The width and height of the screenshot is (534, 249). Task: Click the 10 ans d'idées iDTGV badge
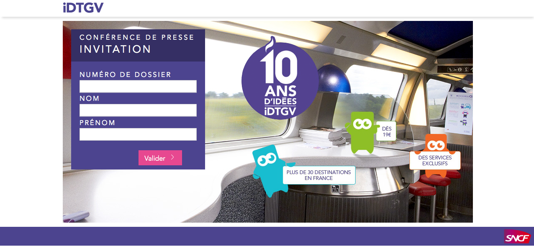280,79
